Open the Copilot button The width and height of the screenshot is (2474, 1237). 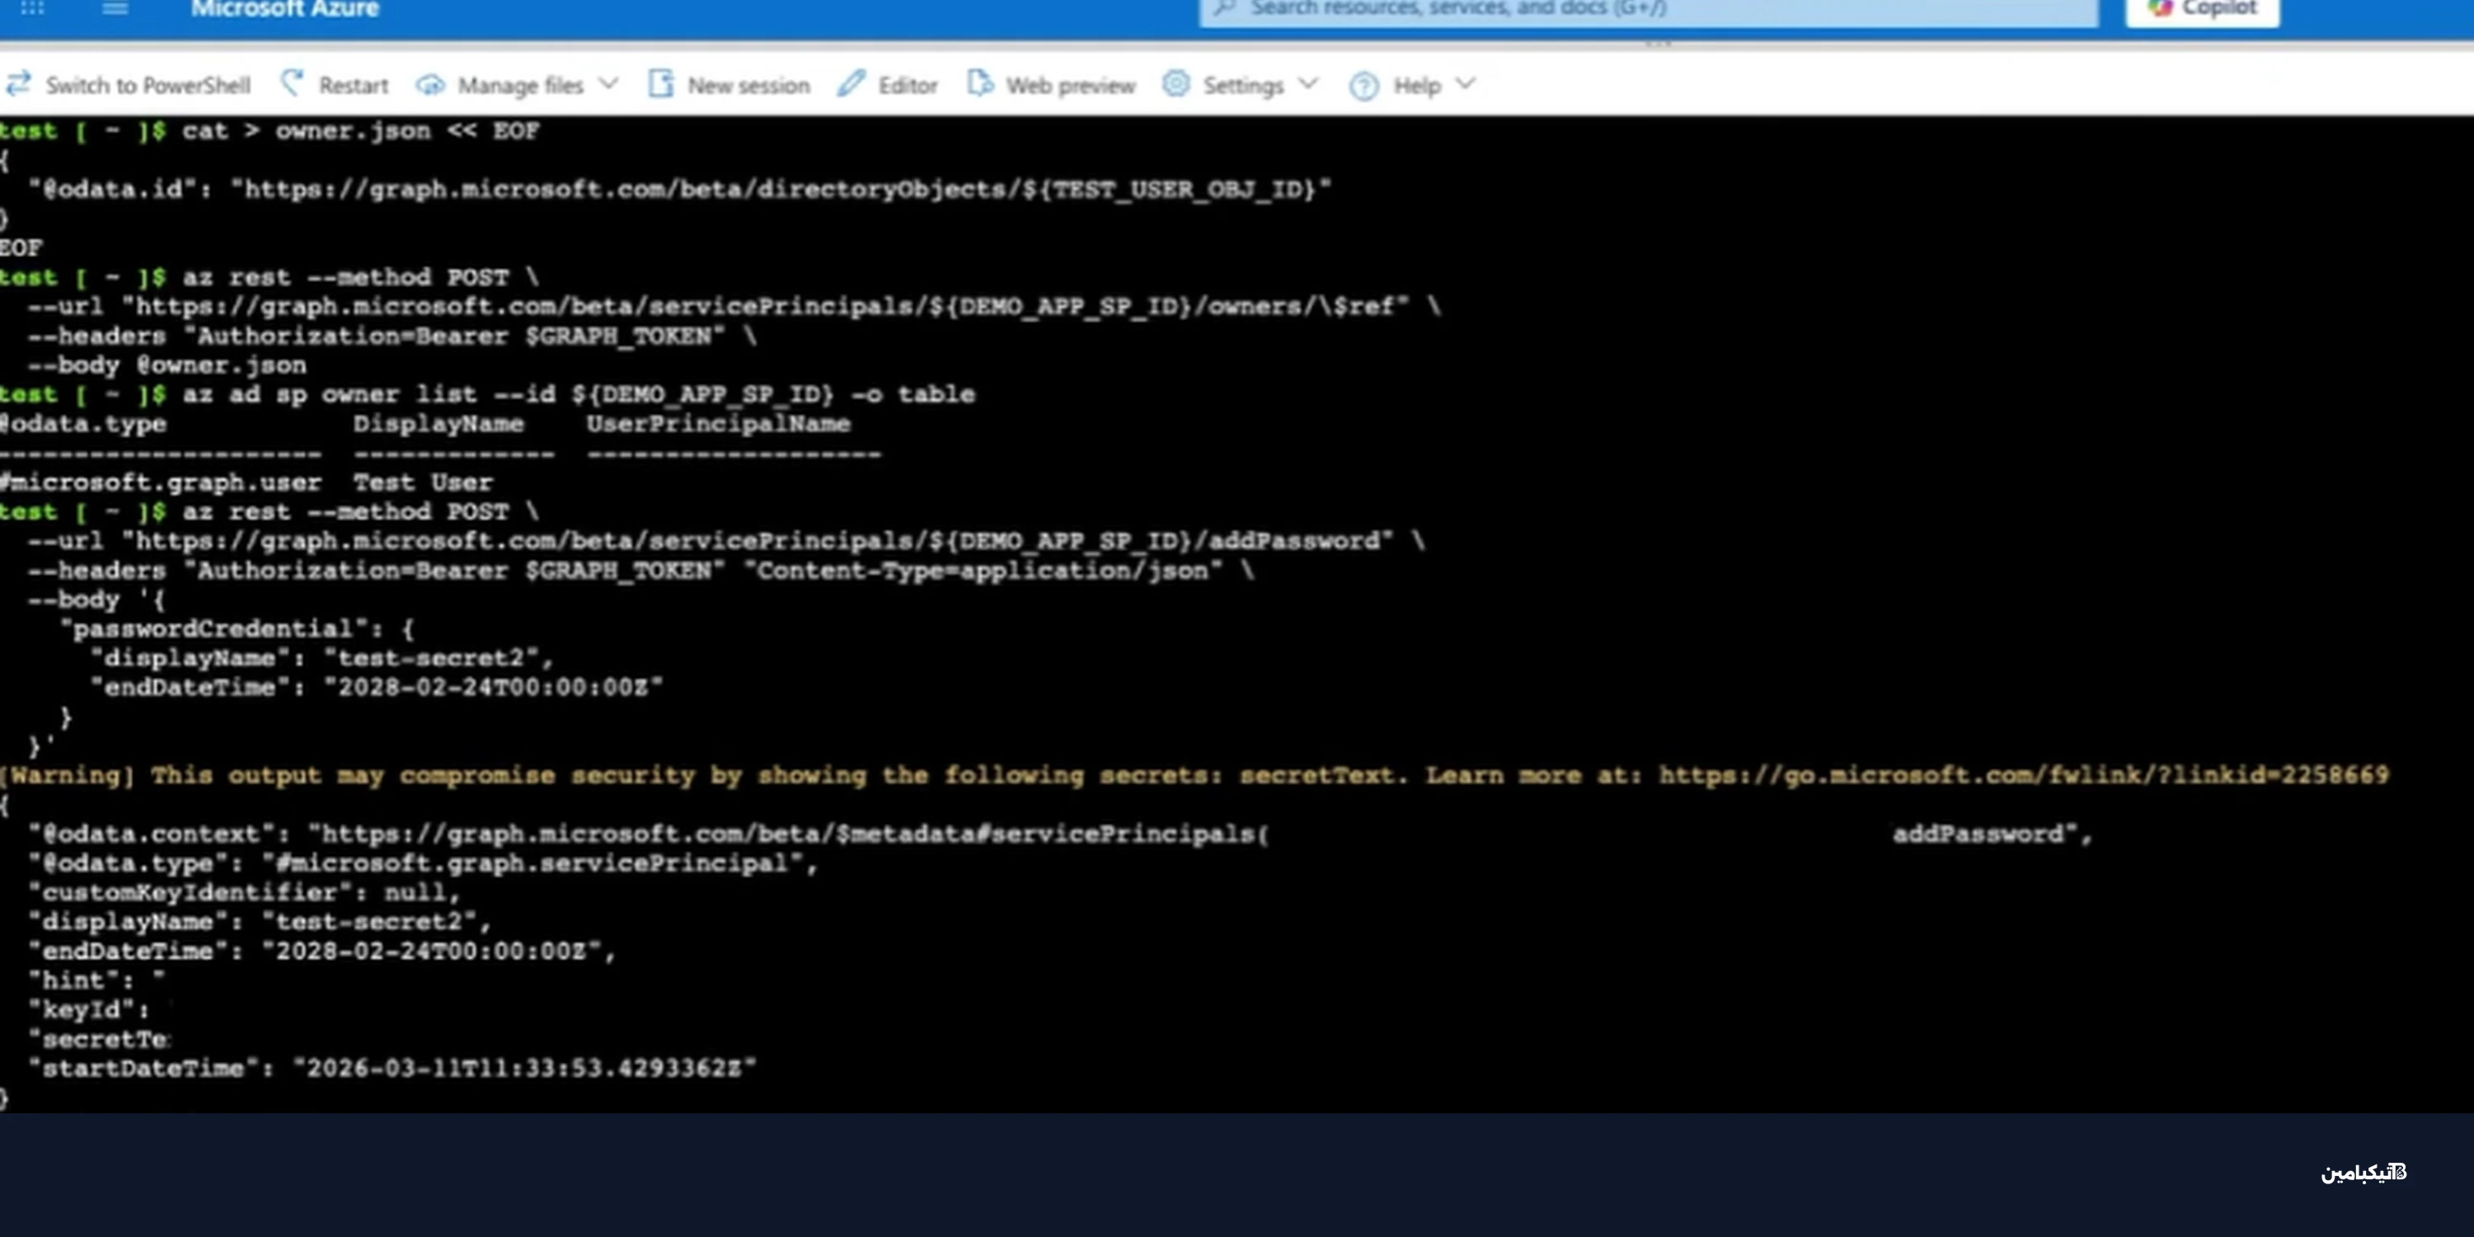[x=2201, y=10]
